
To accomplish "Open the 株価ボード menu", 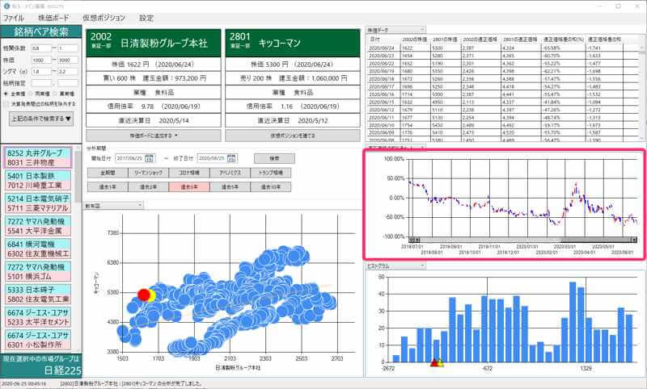I will pyautogui.click(x=53, y=18).
